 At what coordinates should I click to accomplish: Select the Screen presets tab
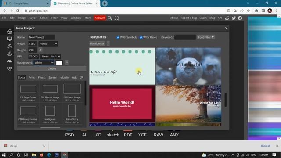coord(53,77)
